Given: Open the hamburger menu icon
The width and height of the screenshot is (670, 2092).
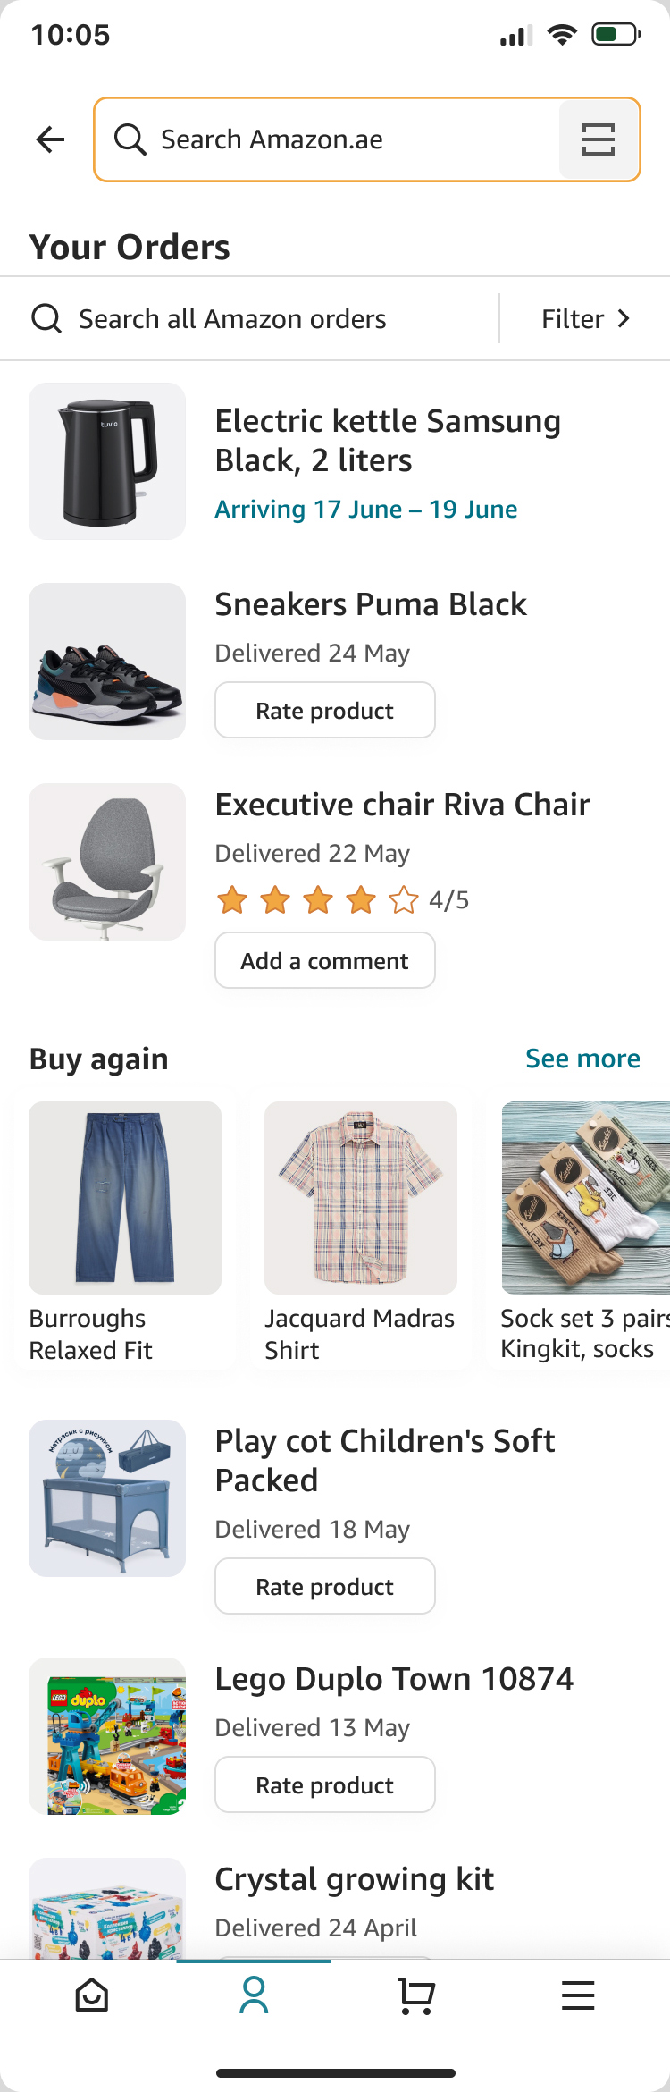Looking at the screenshot, I should (578, 1995).
